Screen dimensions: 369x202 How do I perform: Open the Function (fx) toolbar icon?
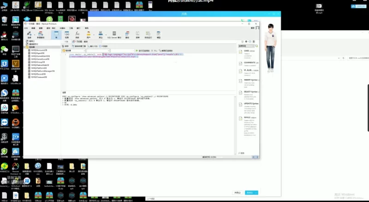(x=77, y=35)
